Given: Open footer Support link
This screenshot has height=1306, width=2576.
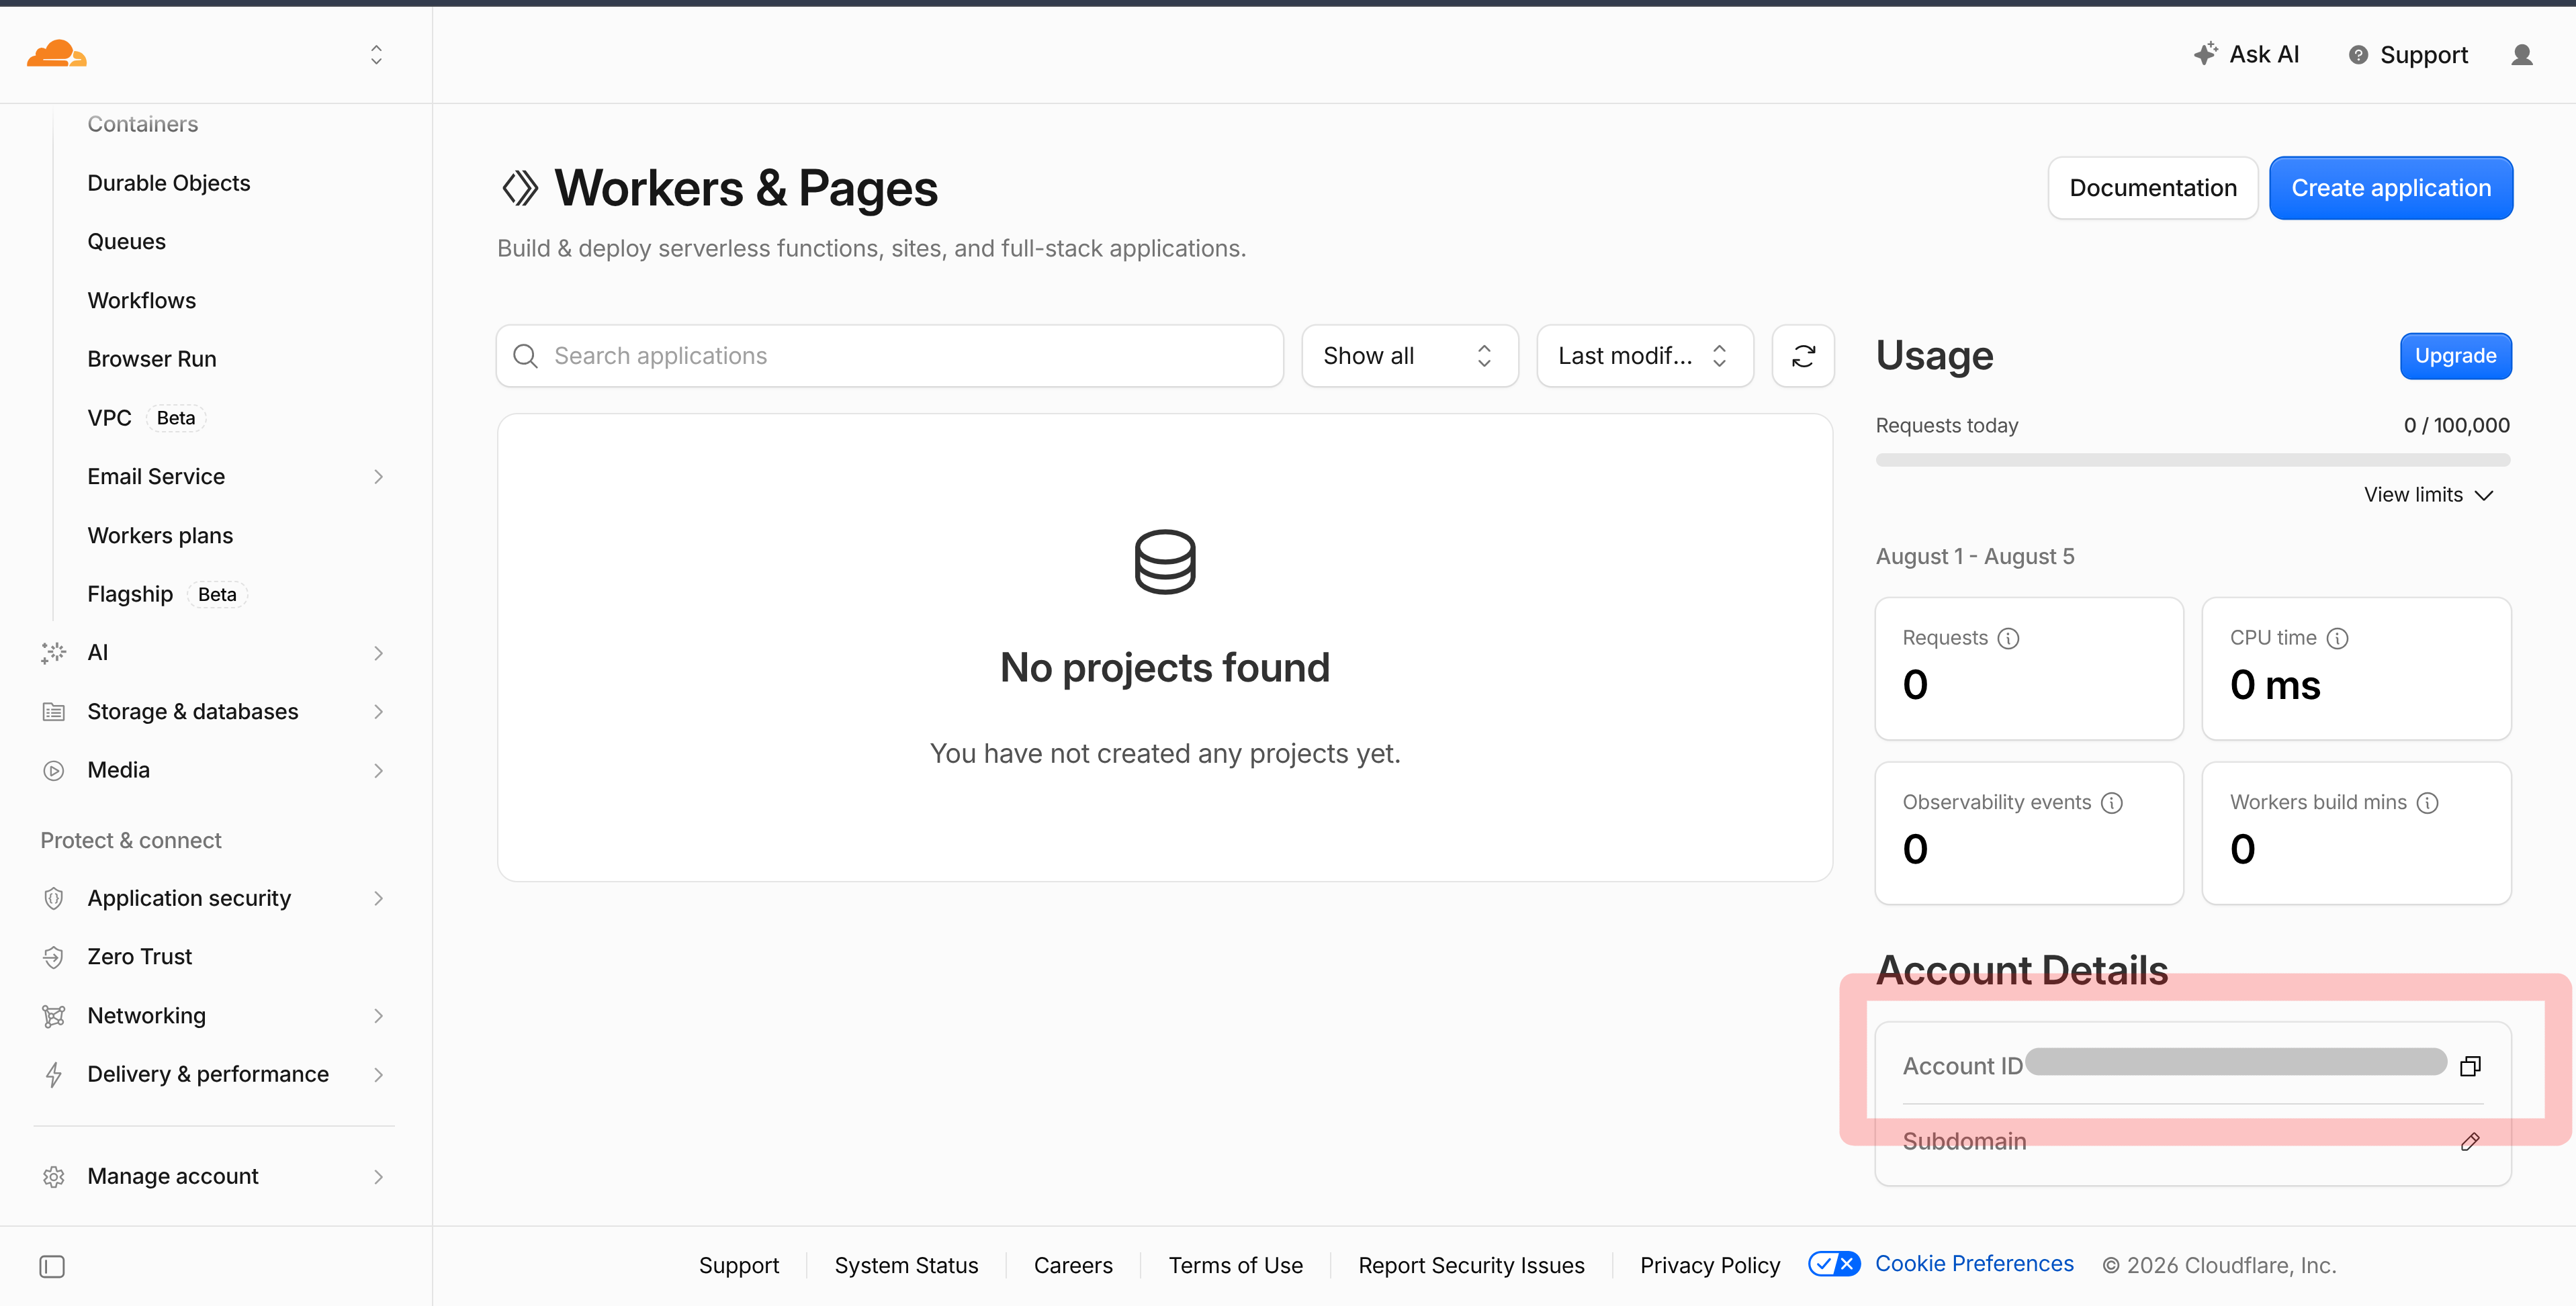Looking at the screenshot, I should click(739, 1266).
